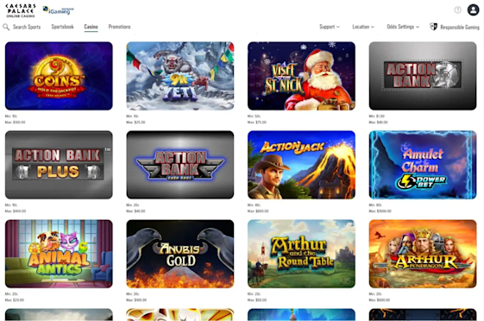
Task: Launch the Arthur Pendragon game
Action: click(x=423, y=254)
